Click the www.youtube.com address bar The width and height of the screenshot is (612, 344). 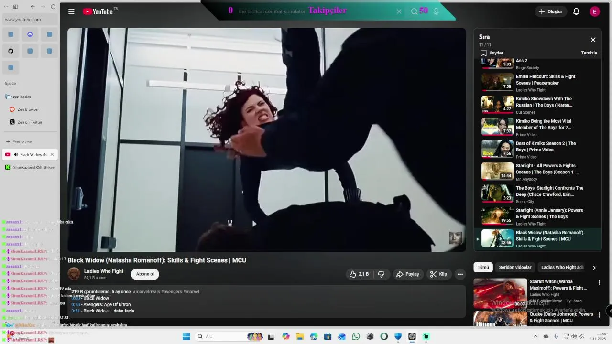pyautogui.click(x=30, y=20)
